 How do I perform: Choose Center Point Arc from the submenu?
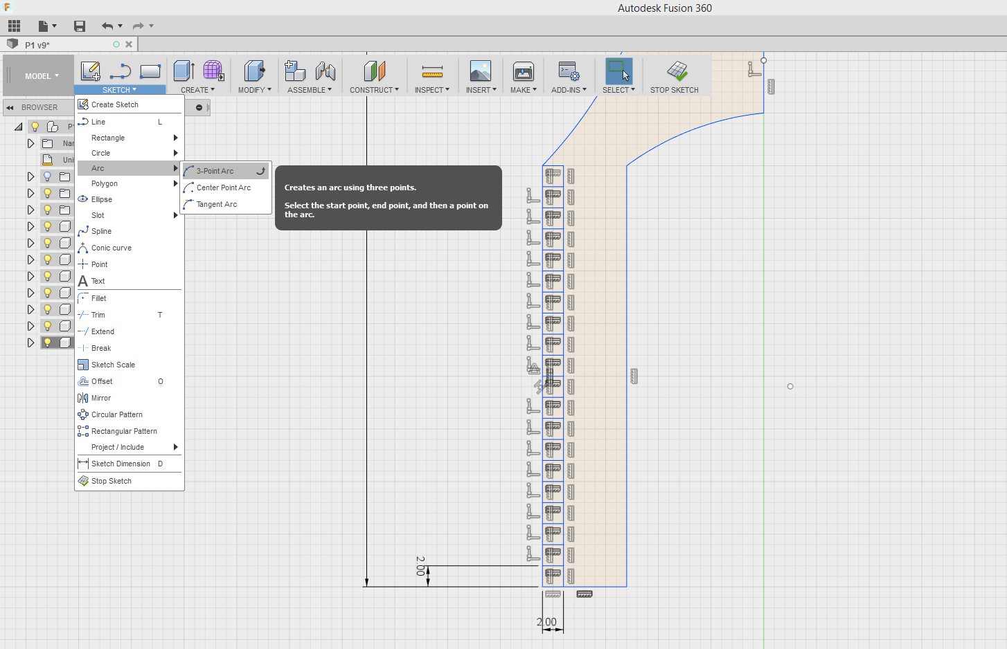pos(226,188)
